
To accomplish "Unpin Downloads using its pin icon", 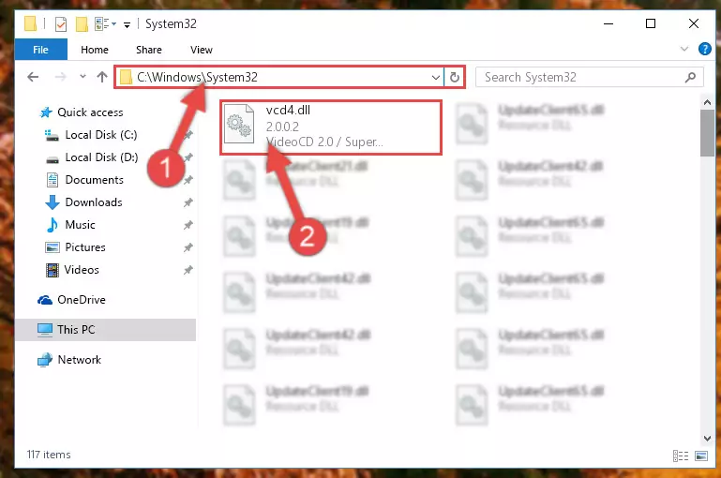I will pos(188,202).
